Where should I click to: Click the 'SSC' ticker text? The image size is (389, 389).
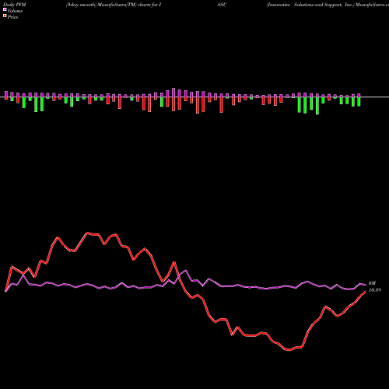[222, 5]
